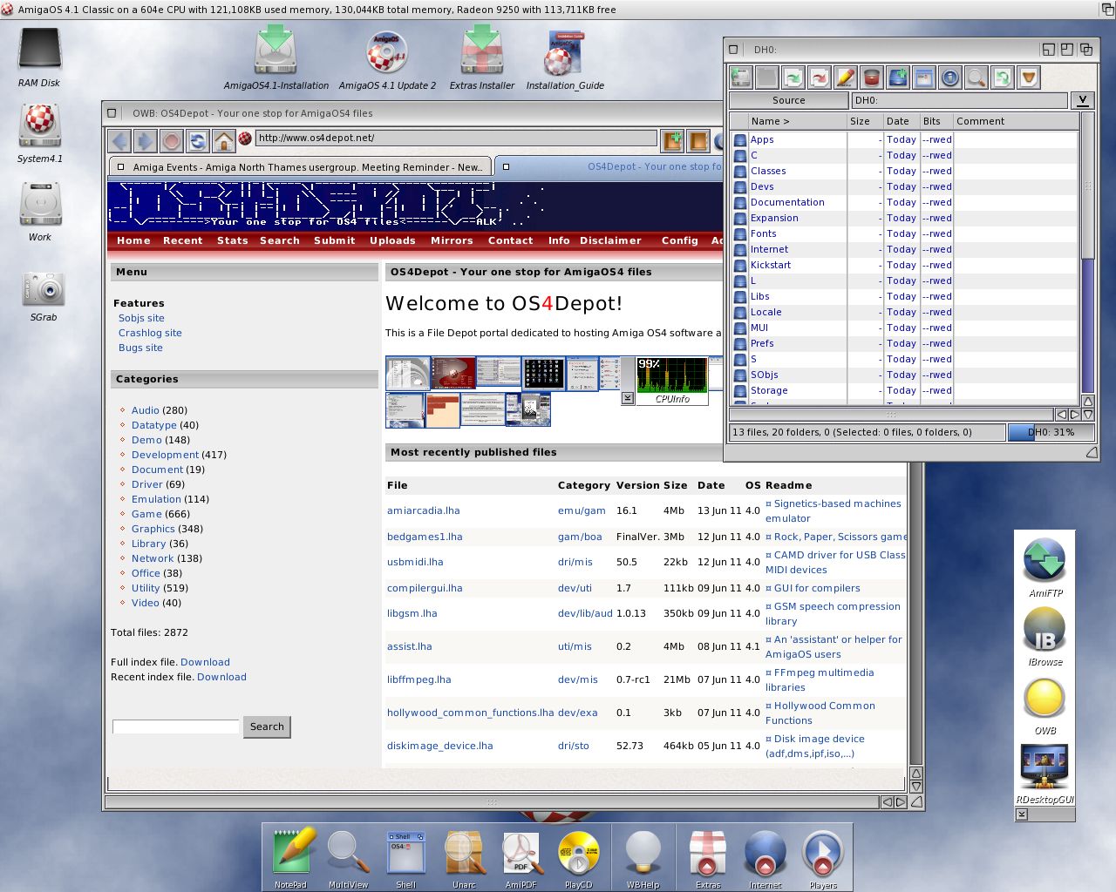Click the Rename pencil icon in DH0 toolbar

846,78
